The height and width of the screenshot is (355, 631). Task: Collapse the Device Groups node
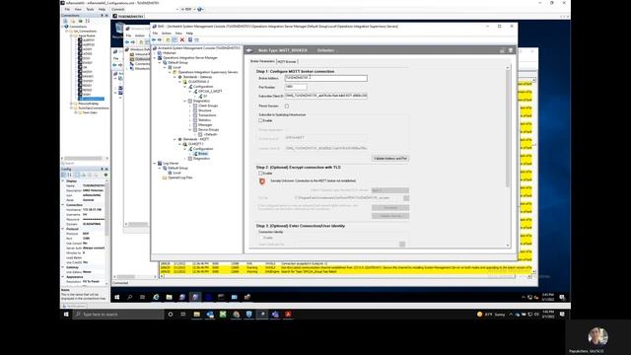(x=190, y=129)
